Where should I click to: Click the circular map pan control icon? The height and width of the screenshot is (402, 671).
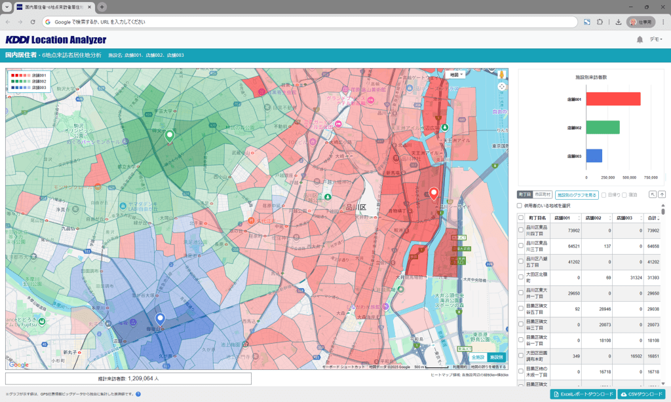(x=502, y=86)
